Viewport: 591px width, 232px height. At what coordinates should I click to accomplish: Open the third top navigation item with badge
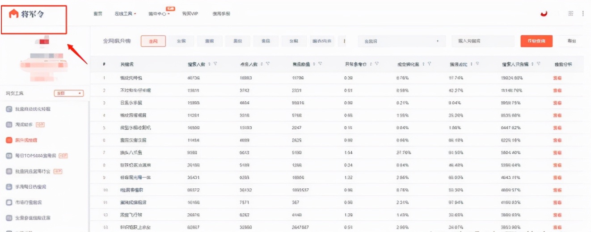click(159, 14)
